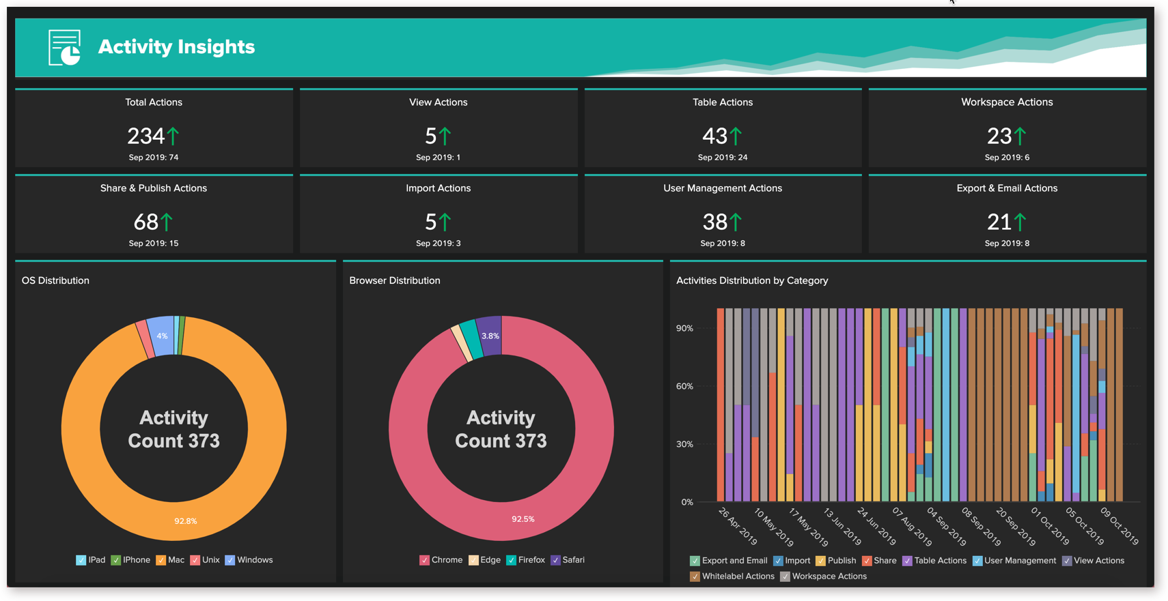Click the trend arrow beside Table Actions 43

click(x=736, y=136)
